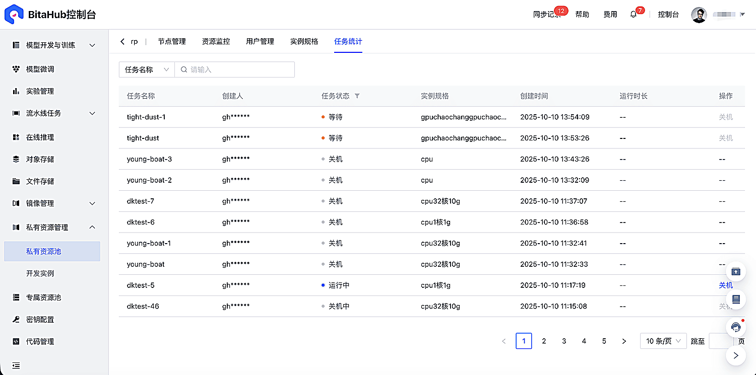Open 控制台 in the top bar

tap(668, 15)
